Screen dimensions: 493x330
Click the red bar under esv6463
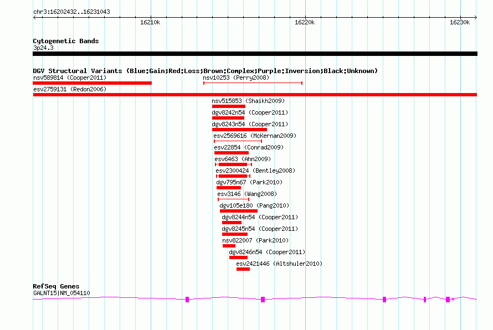pos(234,164)
